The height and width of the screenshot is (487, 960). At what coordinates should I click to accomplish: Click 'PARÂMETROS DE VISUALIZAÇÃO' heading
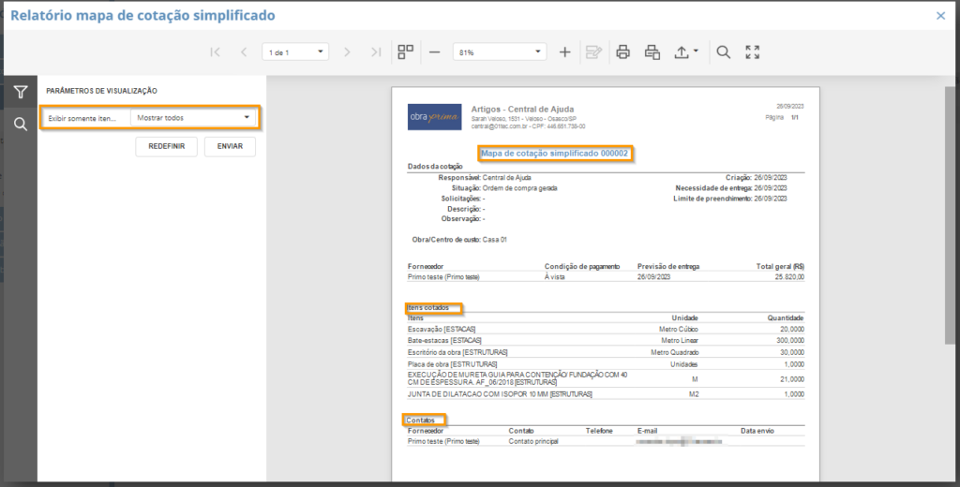tap(101, 91)
